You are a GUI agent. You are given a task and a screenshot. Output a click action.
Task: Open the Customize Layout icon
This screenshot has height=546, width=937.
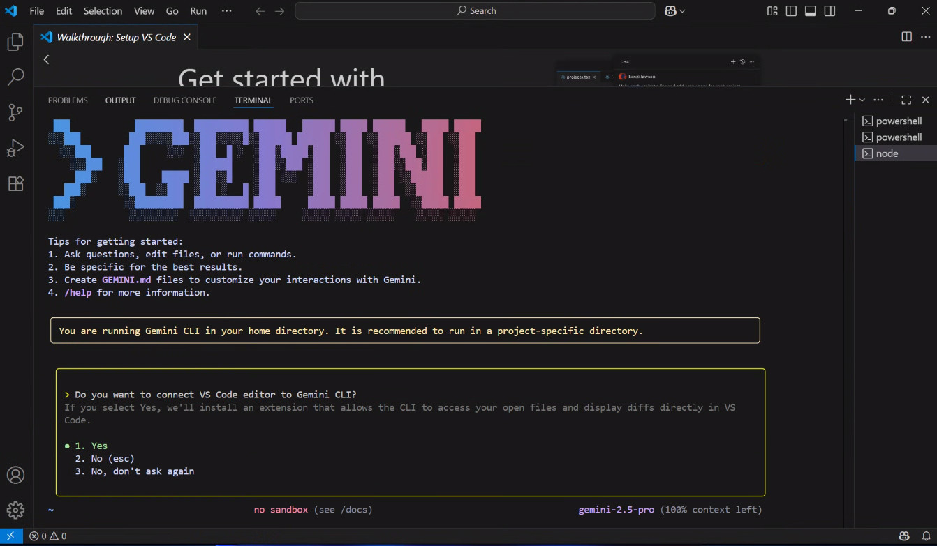point(772,11)
